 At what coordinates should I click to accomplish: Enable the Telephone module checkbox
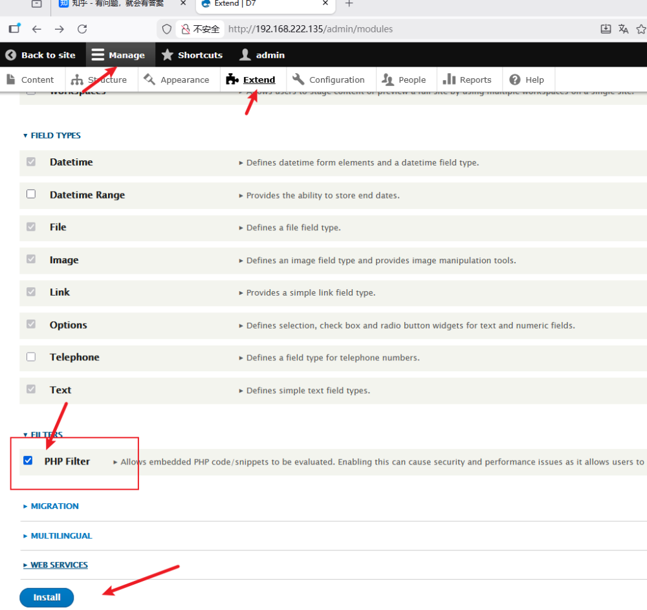(31, 357)
